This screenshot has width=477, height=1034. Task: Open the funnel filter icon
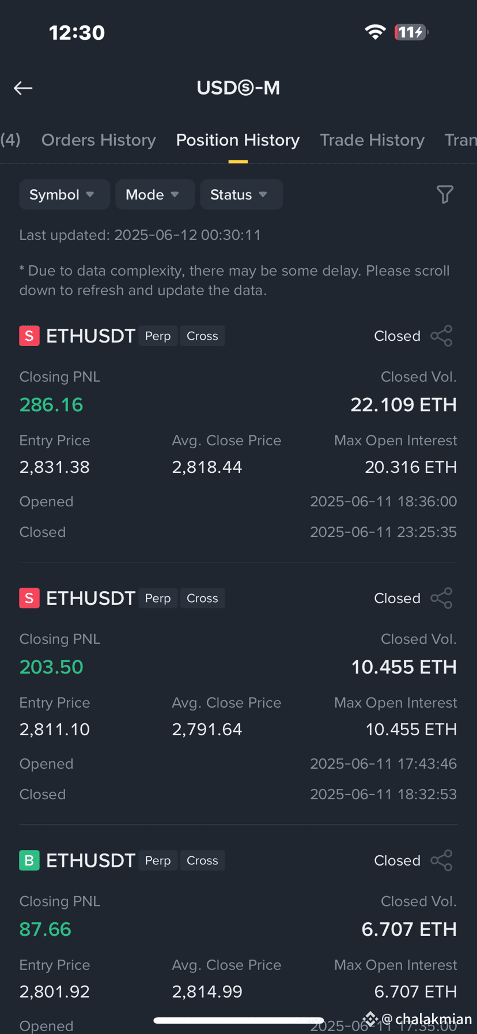(445, 194)
